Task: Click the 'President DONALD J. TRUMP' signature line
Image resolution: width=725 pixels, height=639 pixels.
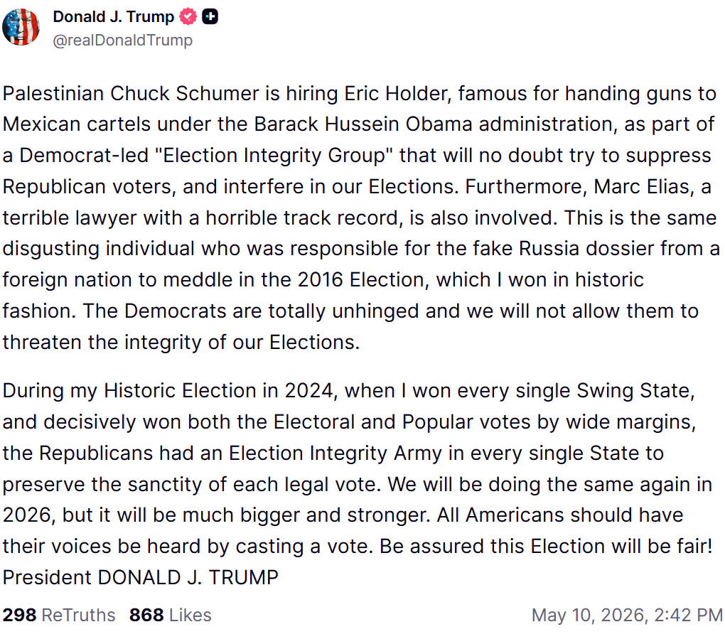Action: point(141,577)
